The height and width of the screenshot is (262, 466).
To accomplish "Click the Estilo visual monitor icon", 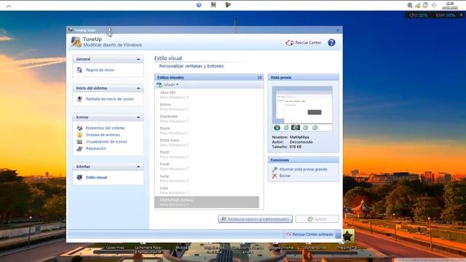I will click(x=79, y=178).
